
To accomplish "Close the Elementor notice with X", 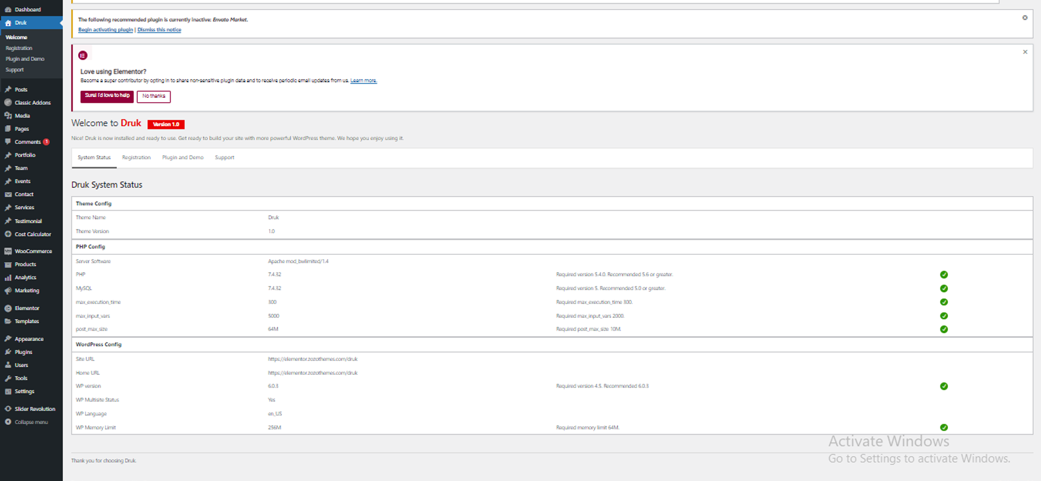I will pos(1025,52).
